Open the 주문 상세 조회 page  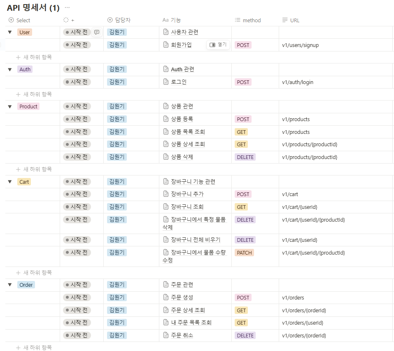(188, 310)
